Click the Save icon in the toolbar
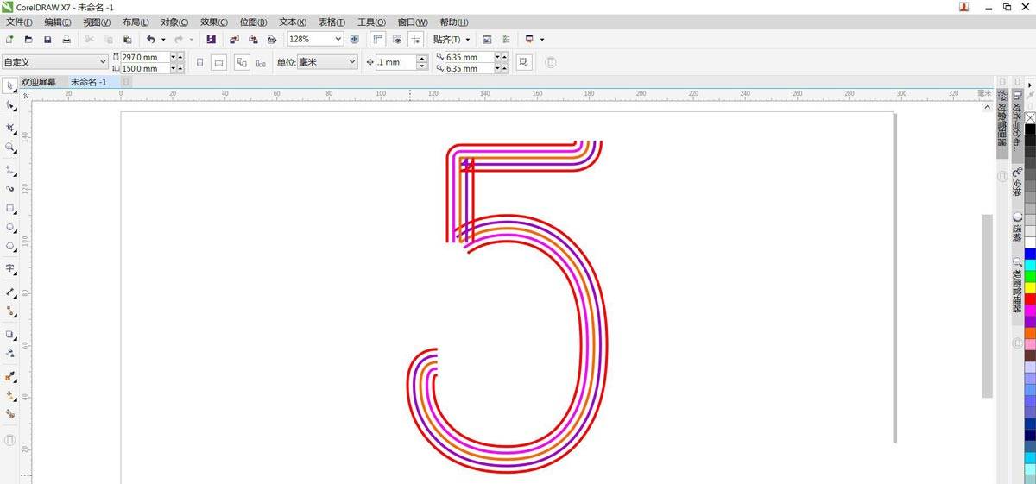 pyautogui.click(x=47, y=40)
